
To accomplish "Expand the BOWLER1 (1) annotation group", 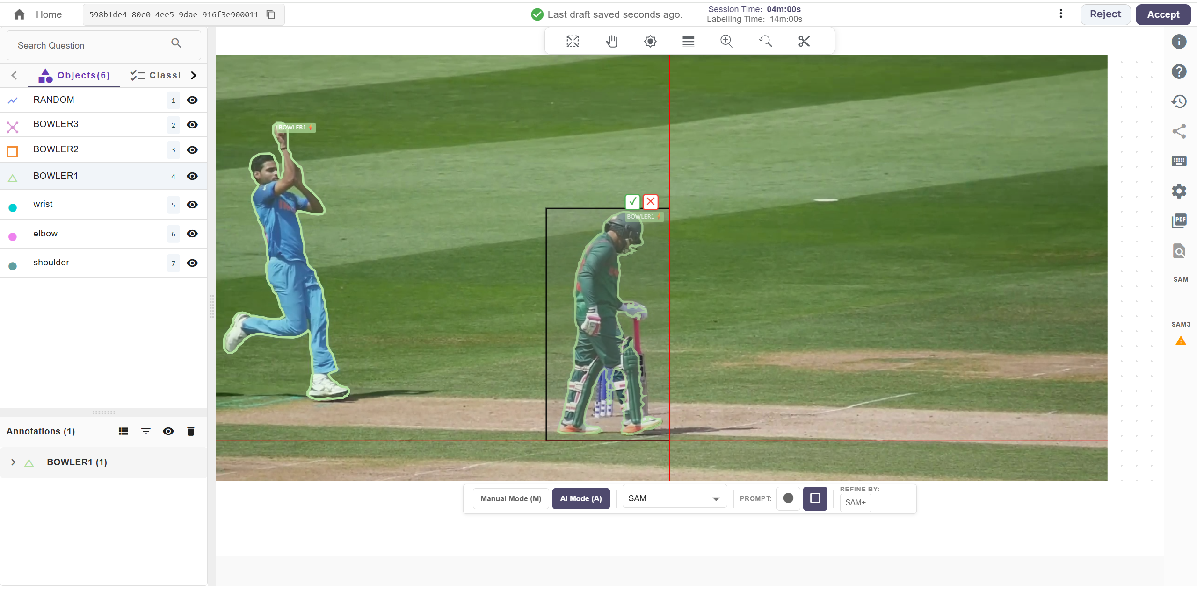I will click(x=13, y=462).
